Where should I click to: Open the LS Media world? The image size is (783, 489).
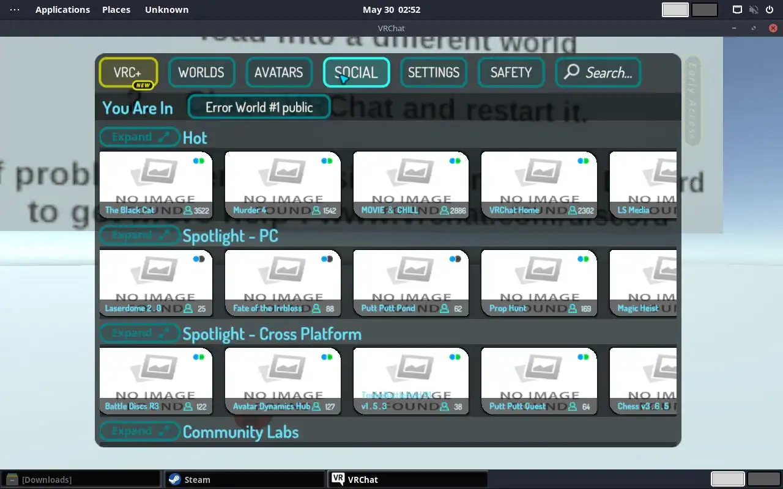tap(643, 185)
